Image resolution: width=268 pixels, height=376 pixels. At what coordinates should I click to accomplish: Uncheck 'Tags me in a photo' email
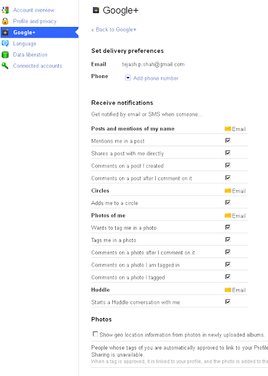[x=228, y=240]
